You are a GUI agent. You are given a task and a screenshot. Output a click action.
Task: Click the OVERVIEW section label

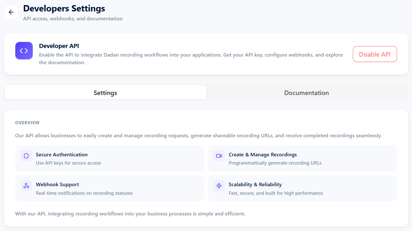[27, 123]
